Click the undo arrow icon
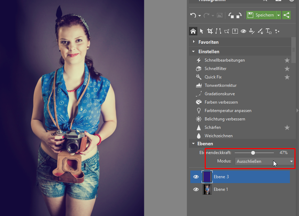Image resolution: width=299 pixels, height=216 pixels. (193, 15)
